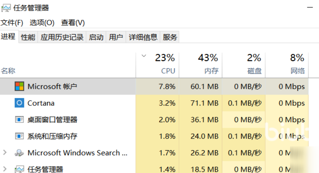
Task: Open the 启动 tab
Action: click(96, 37)
